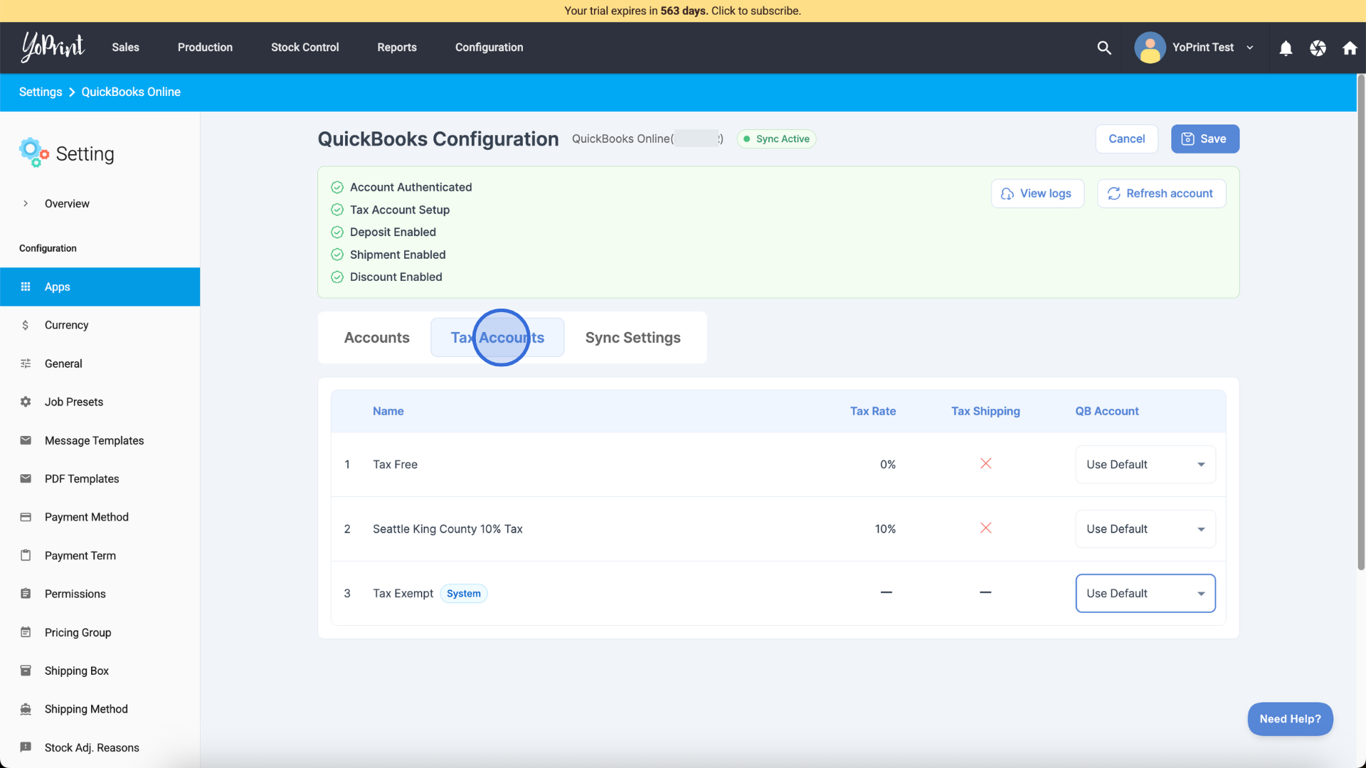
Task: Click the Job Presets gear icon
Action: [x=26, y=402]
